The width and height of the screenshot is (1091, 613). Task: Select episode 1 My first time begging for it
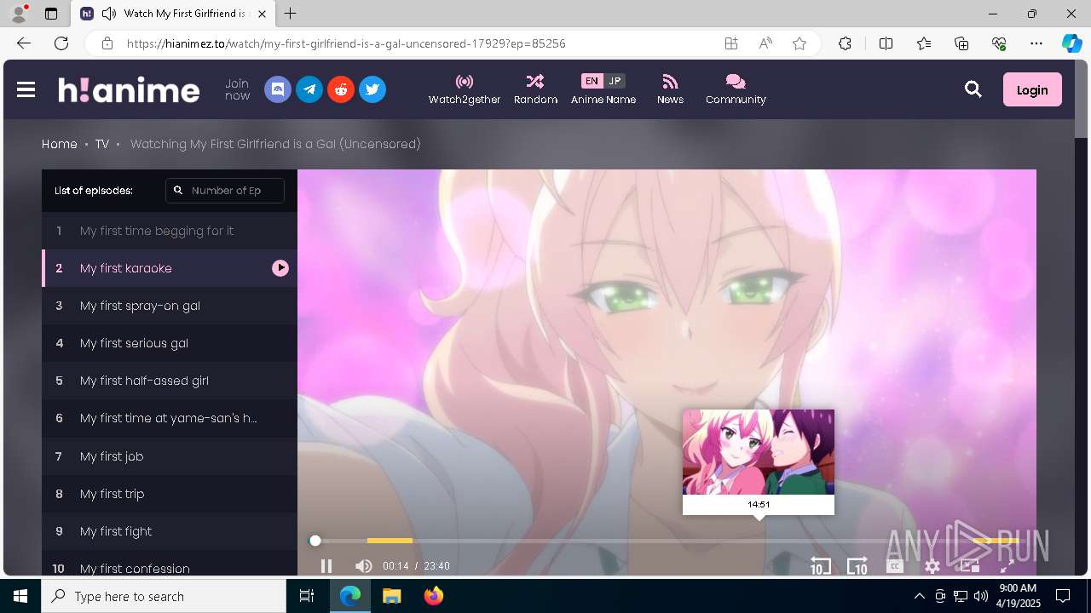[170, 231]
